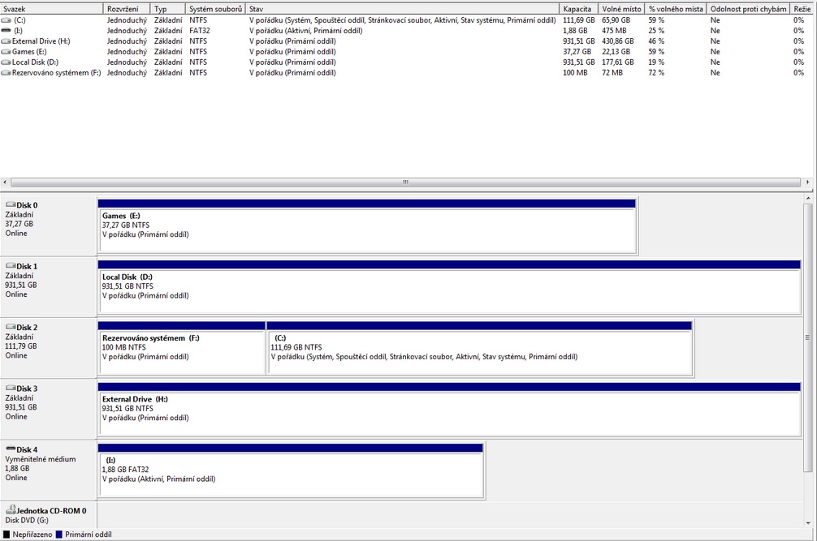Screen dimensions: 817x541
Task: Select the Games (E:) volume icon in the list
Action: 7,51
